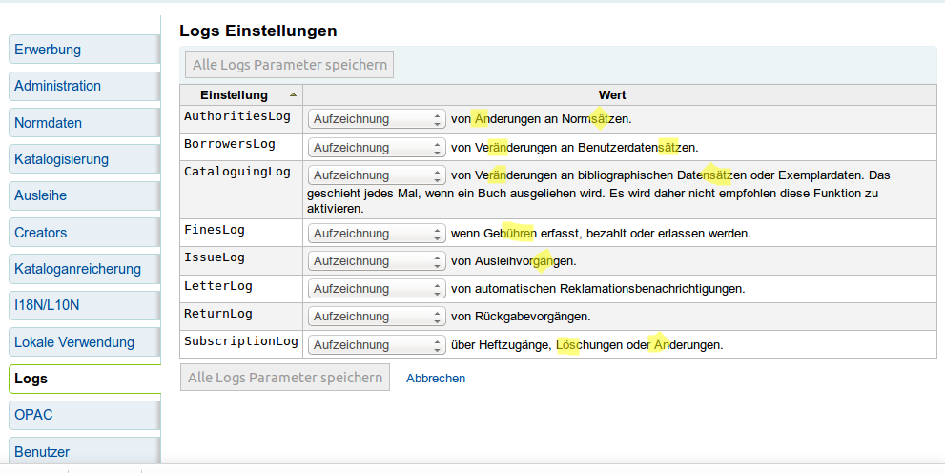
Task: Expand the LetterLog value dropdown
Action: [377, 288]
